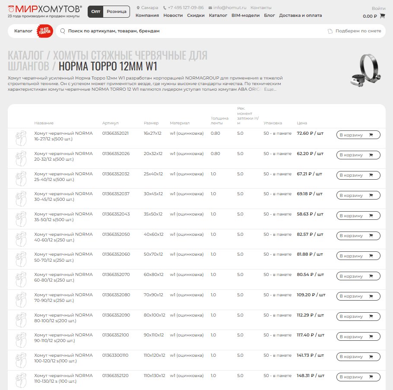The height and width of the screenshot is (390, 393).
Task: Click the Цена column header
Action: tap(302, 123)
